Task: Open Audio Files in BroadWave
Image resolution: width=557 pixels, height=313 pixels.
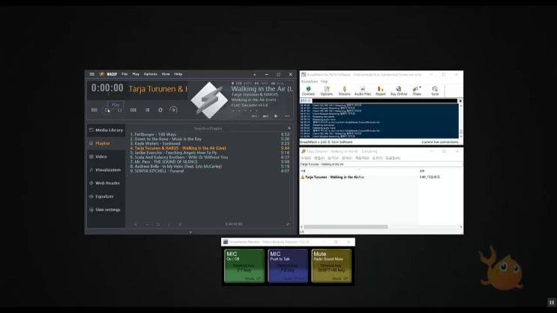Action: [363, 91]
